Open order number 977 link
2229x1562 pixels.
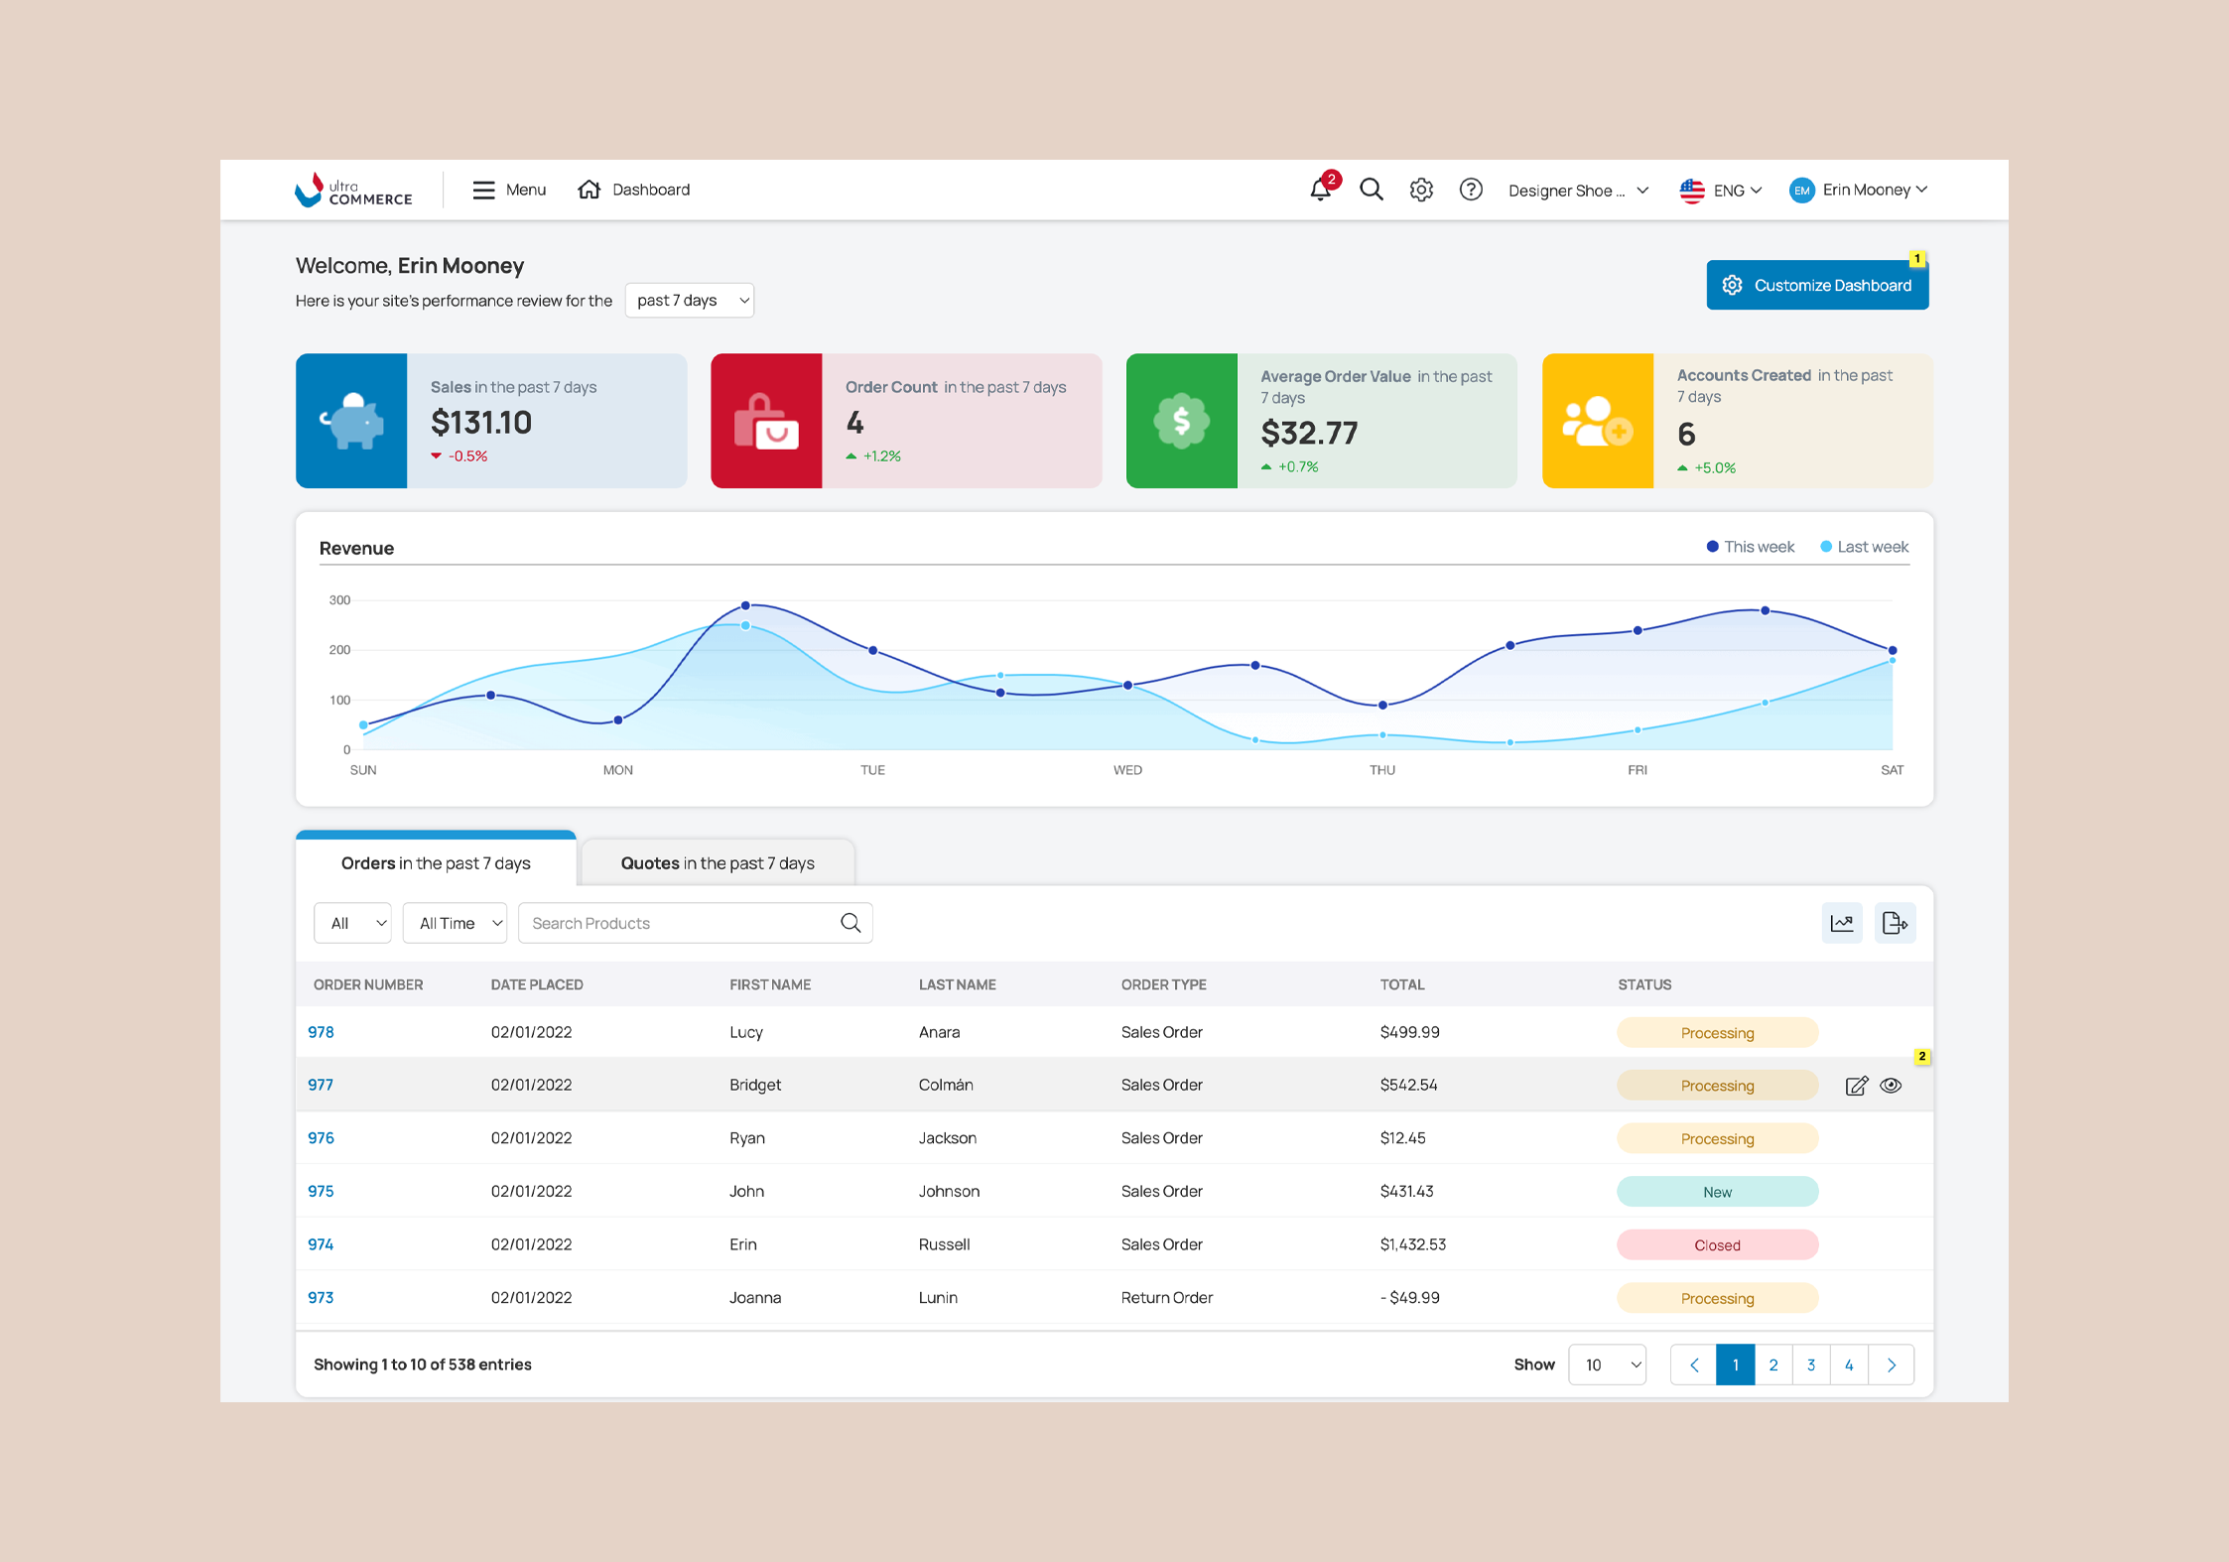(x=321, y=1085)
